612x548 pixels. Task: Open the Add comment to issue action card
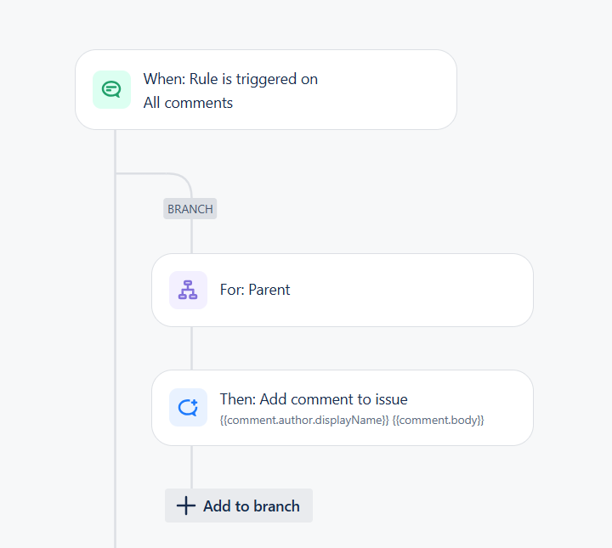click(x=343, y=408)
